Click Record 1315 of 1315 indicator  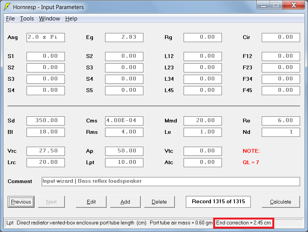point(218,202)
